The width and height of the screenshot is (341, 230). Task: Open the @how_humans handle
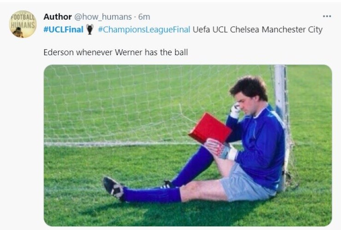coord(103,17)
